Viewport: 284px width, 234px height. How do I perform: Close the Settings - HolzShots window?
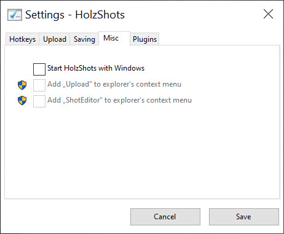click(268, 14)
